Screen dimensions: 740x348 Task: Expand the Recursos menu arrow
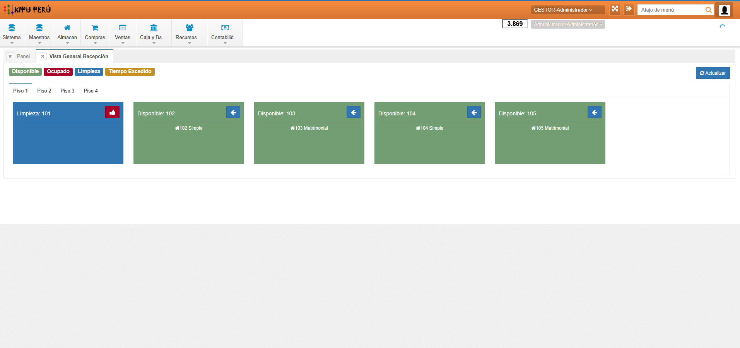coord(190,43)
